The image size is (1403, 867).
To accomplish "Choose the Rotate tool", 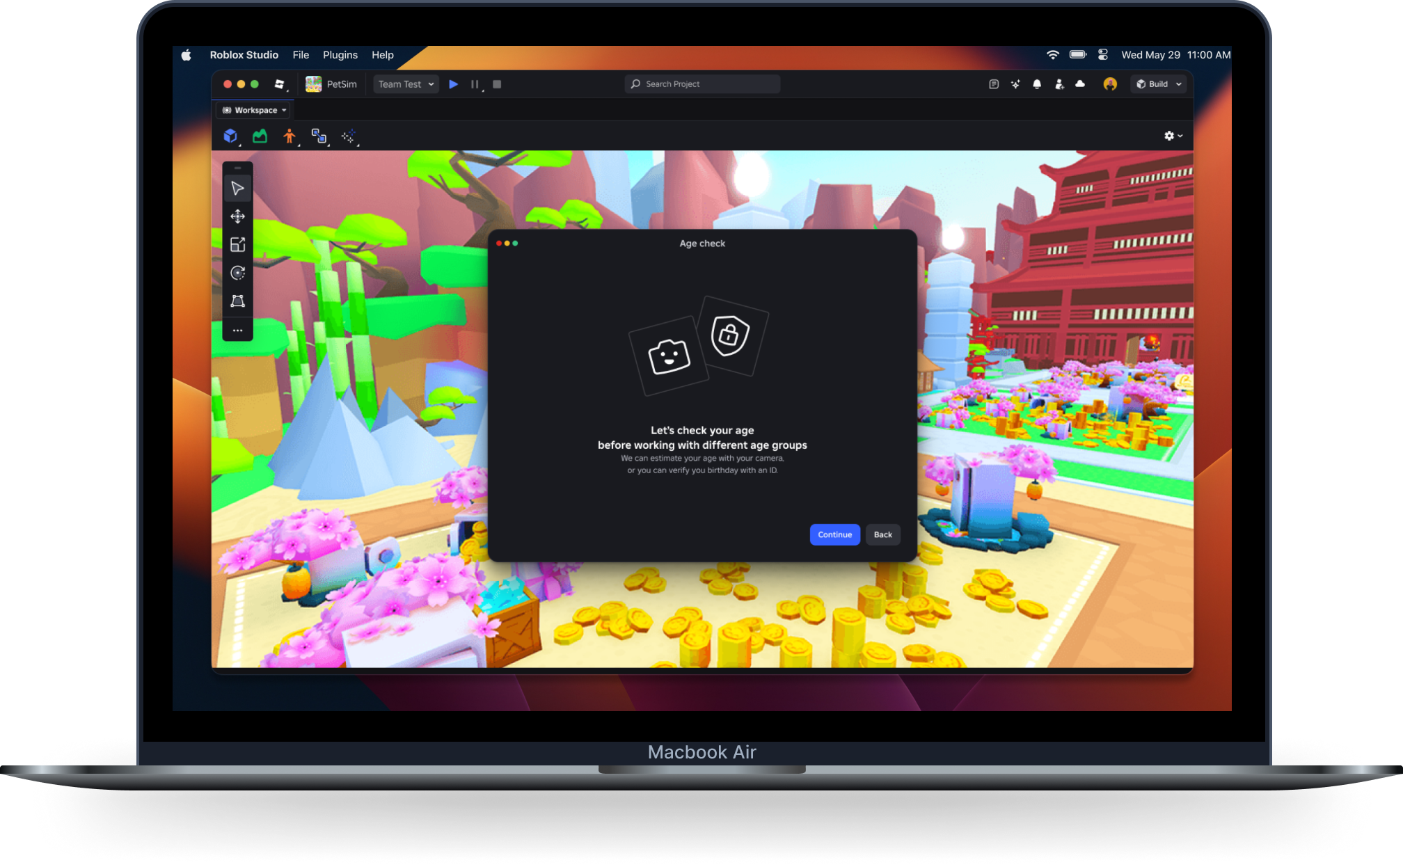I will (x=237, y=273).
